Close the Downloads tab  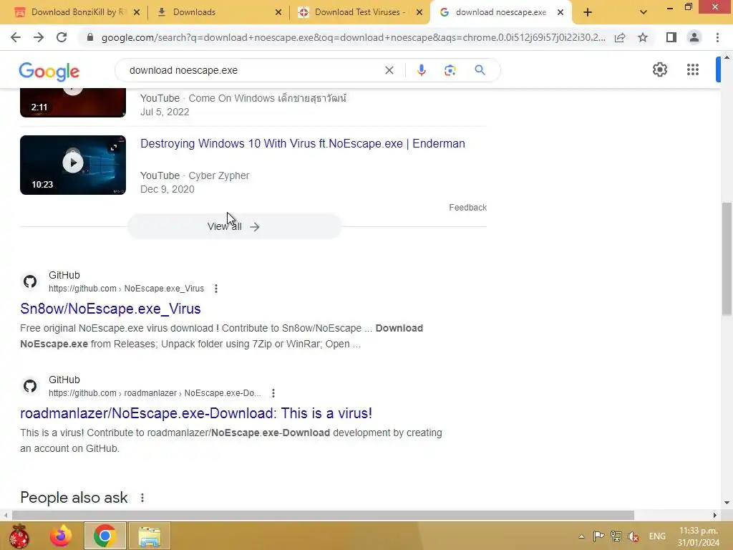point(278,12)
